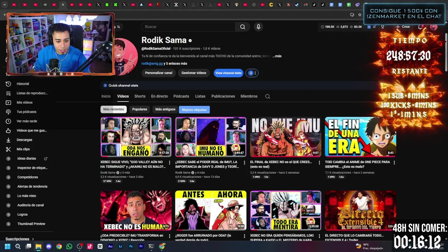Open Tus pódcasts sidebar entry
The height and width of the screenshot is (252, 448).
point(26,112)
